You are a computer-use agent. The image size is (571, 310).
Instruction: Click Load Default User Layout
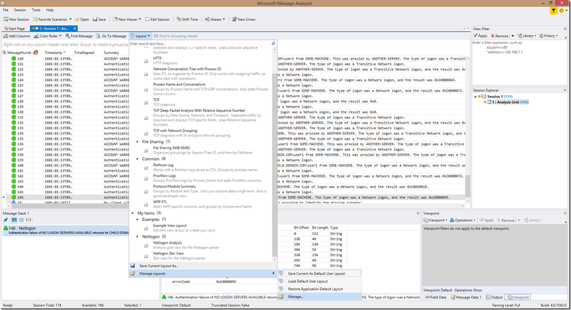coord(320,281)
